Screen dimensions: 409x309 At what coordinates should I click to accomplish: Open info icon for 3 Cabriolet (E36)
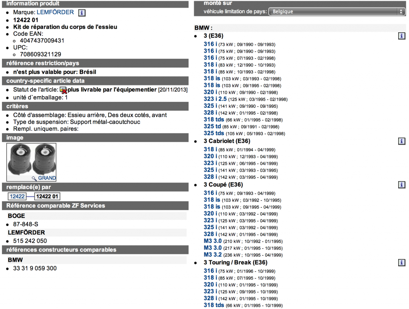pos(401,141)
